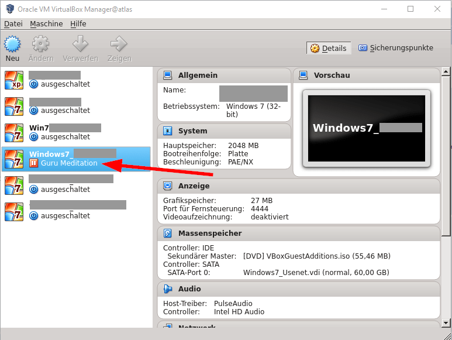Click the Audio section speaker icon
The width and height of the screenshot is (452, 340).
[x=167, y=289]
